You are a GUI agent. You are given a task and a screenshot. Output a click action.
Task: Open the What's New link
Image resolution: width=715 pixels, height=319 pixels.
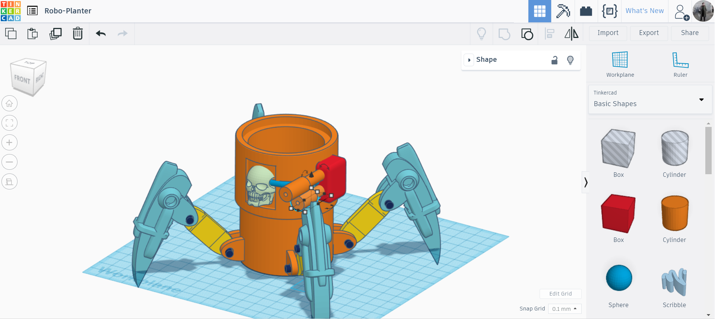pyautogui.click(x=644, y=11)
